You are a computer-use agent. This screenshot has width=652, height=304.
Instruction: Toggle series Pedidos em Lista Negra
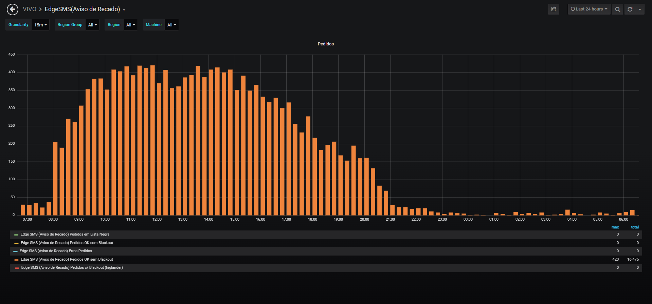click(65, 234)
